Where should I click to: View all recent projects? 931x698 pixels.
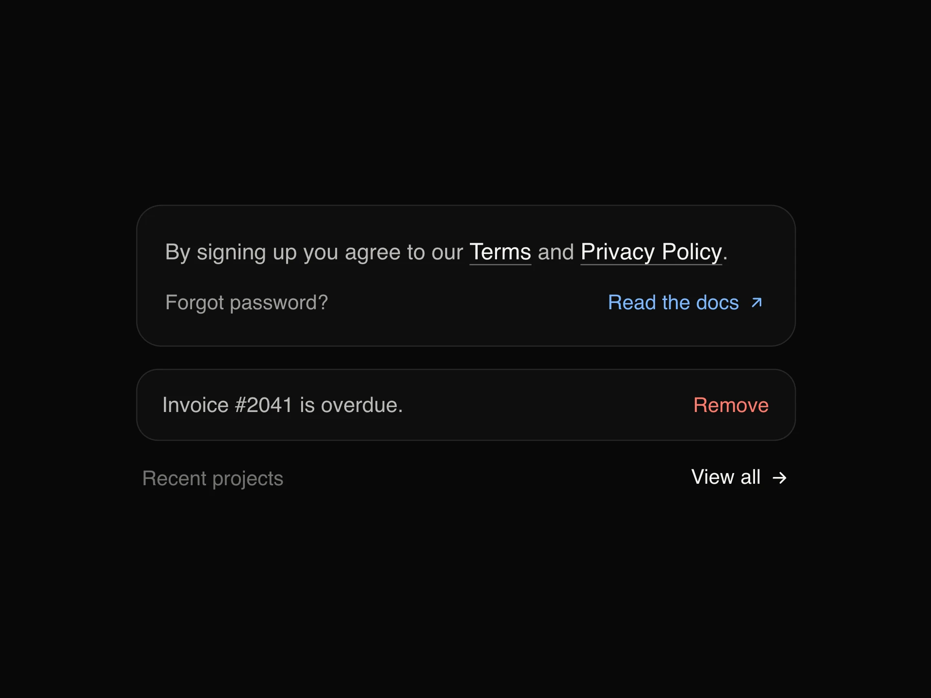pos(739,477)
